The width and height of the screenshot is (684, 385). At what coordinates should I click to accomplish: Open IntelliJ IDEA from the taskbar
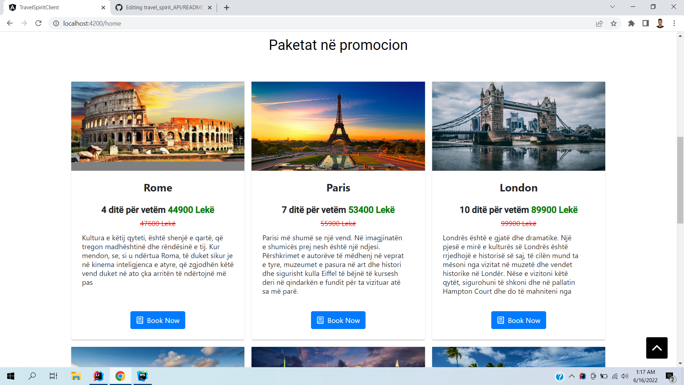coord(98,376)
